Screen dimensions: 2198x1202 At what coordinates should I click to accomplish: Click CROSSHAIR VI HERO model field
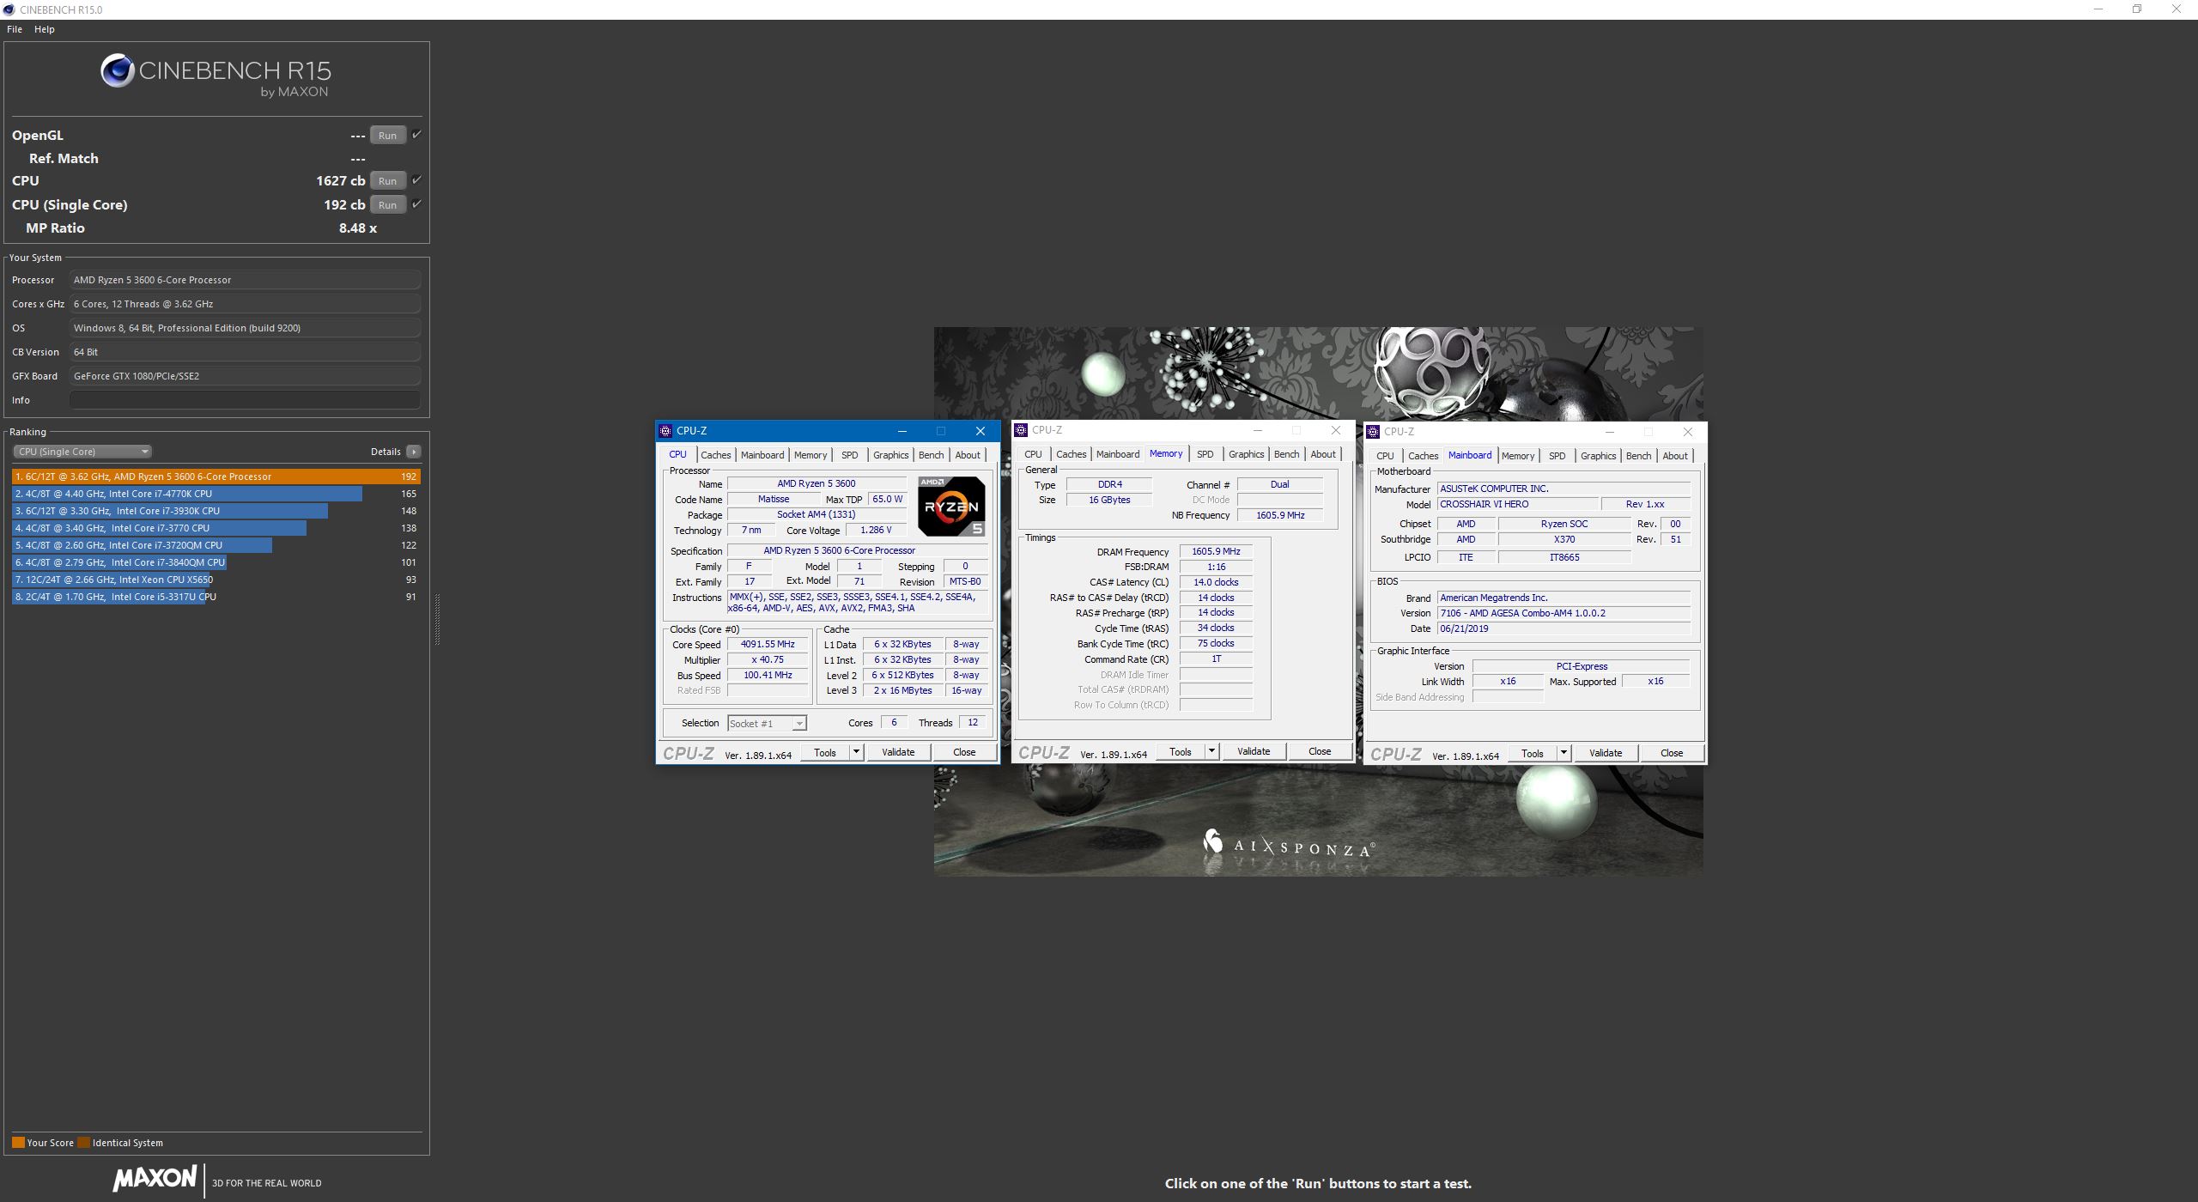1517,504
